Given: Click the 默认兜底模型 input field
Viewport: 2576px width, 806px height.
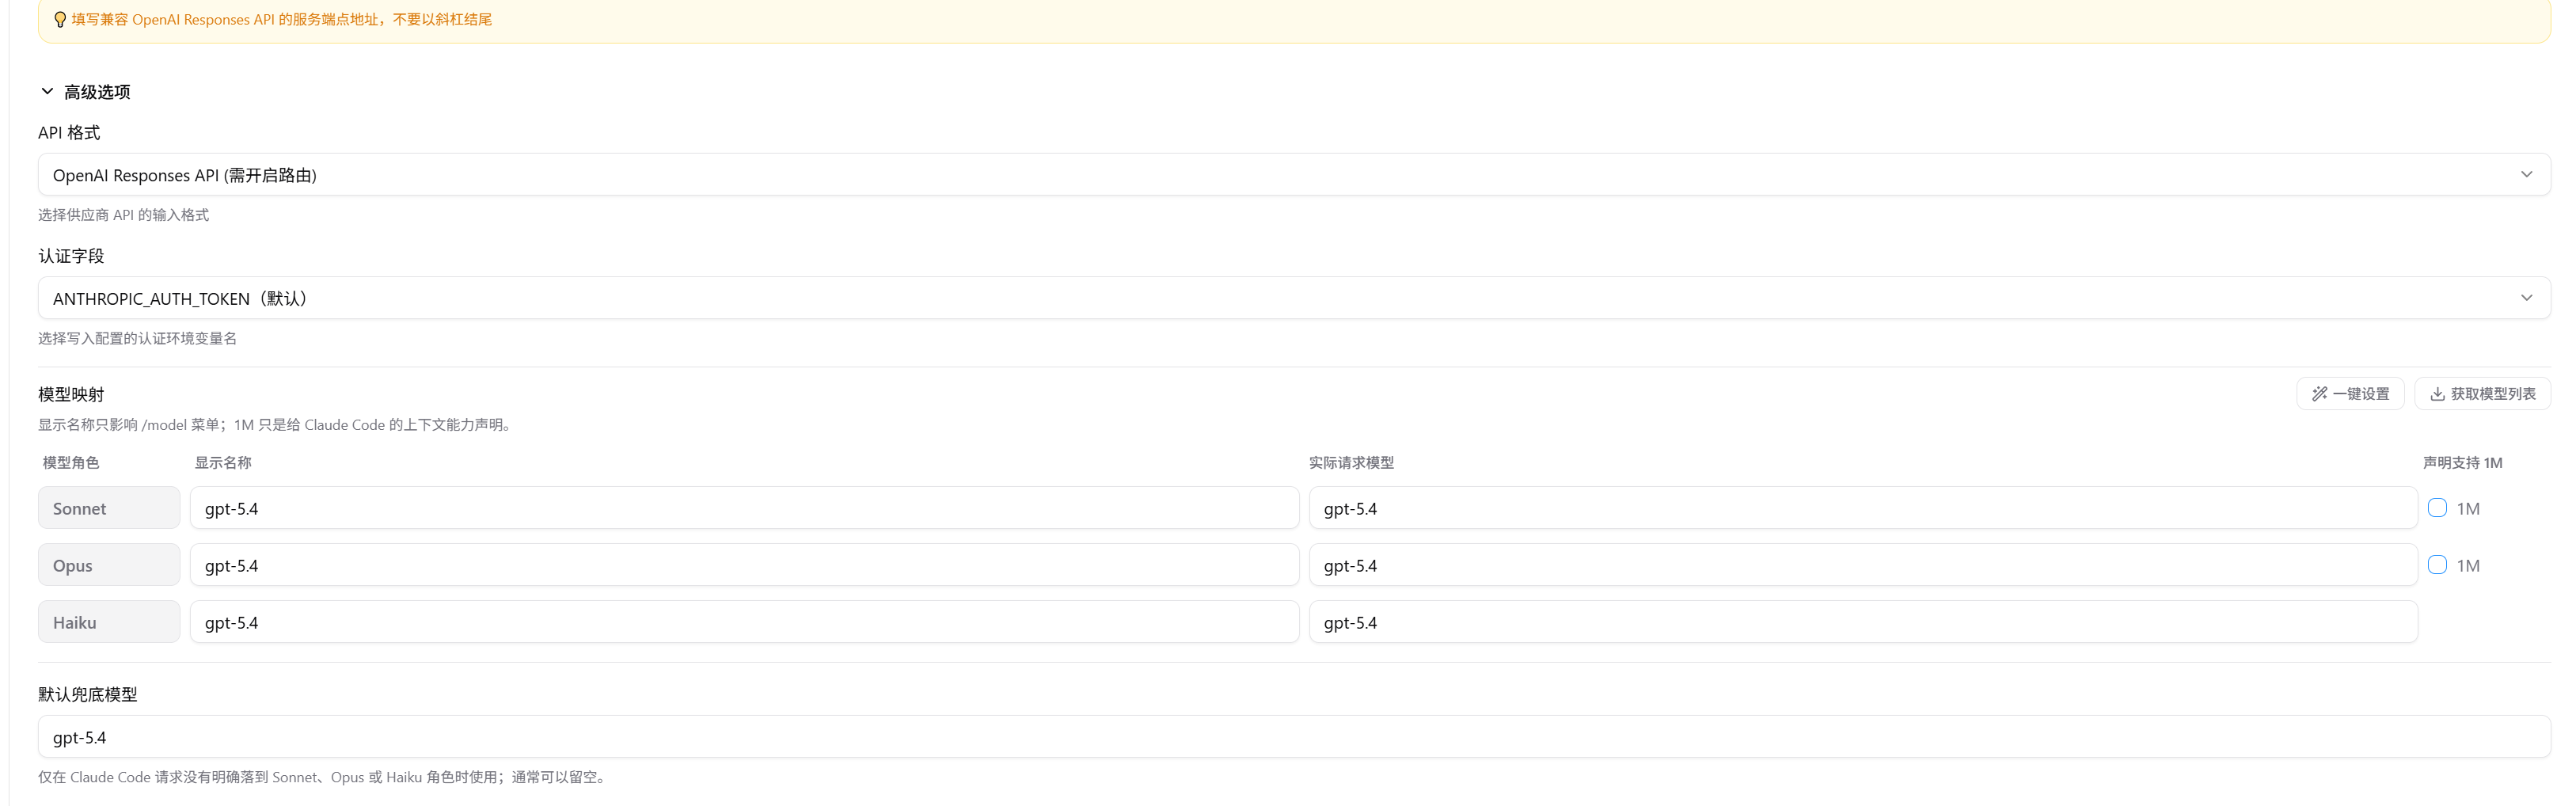Looking at the screenshot, I should (1294, 737).
